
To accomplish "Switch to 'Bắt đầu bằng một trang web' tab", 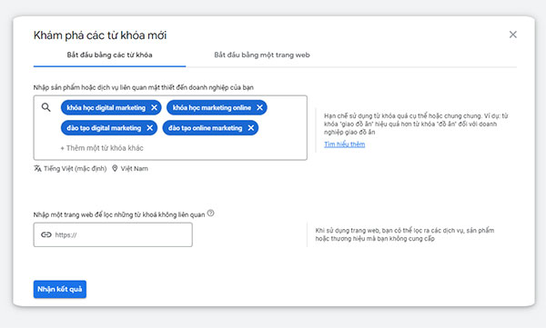I will coord(262,55).
